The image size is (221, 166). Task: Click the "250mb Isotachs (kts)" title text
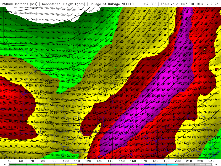tap(20, 4)
